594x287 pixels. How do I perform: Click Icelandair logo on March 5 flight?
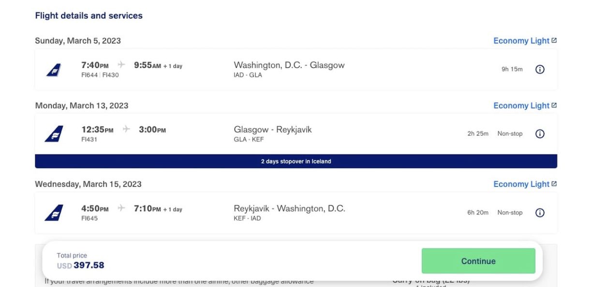[54, 70]
